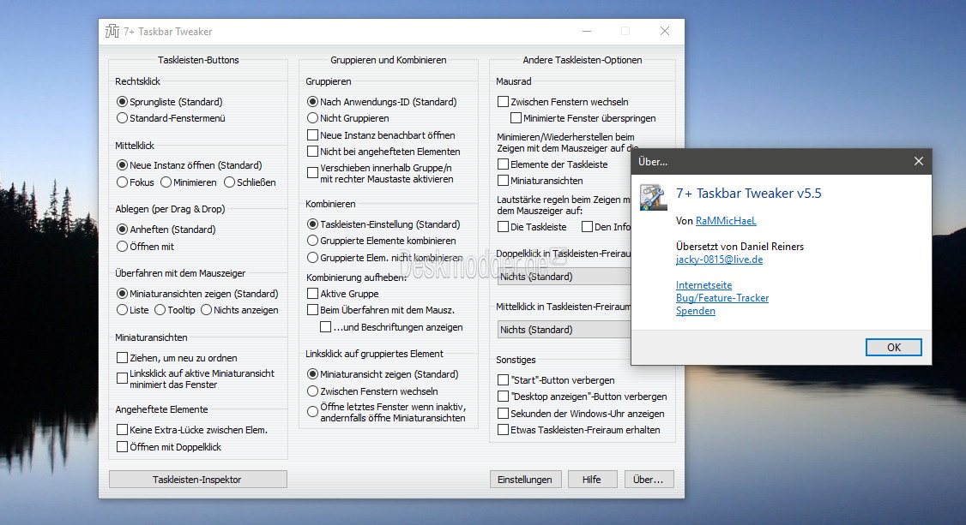Open the RaMMicHaeL author link
This screenshot has width=966, height=525.
pos(726,221)
